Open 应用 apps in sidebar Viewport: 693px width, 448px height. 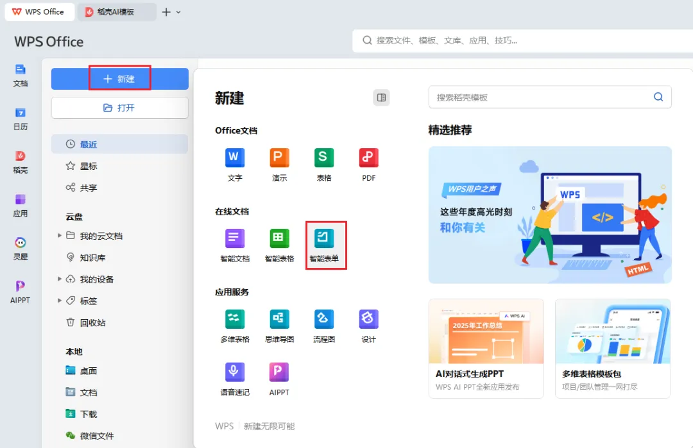click(x=21, y=206)
